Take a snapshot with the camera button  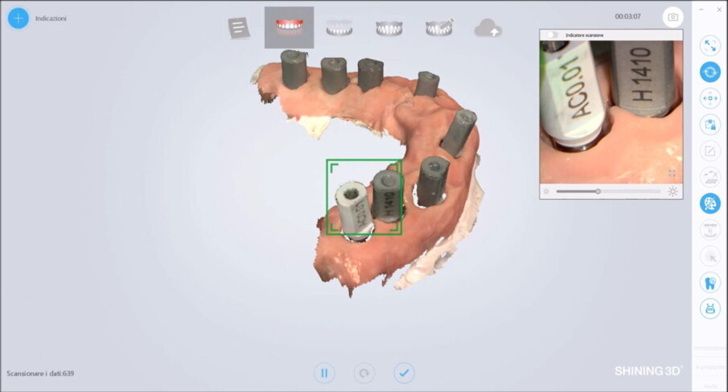click(x=672, y=17)
